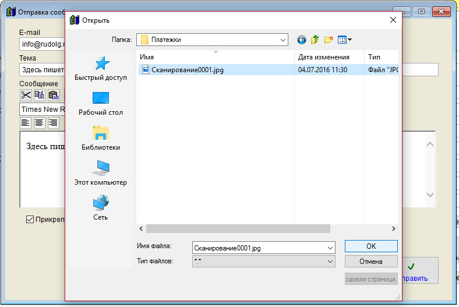
Task: Sort by Тип column header
Action: (x=382, y=57)
